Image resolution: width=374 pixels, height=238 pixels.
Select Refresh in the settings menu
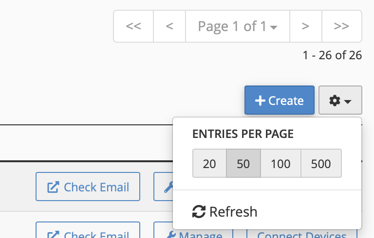click(225, 212)
